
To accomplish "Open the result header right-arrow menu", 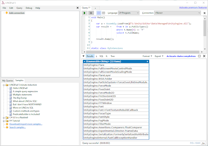I will (x=147, y=61).
